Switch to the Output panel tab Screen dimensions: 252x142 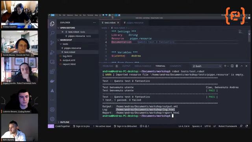coord(126,66)
